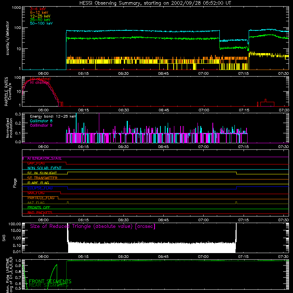Click the '0.9' tick on the livetime axis

pyautogui.click(x=18, y=266)
